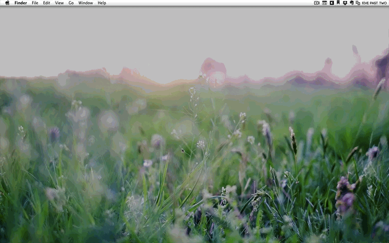Open the Help menu
Screen dimensions: 389x243
tap(102, 3)
